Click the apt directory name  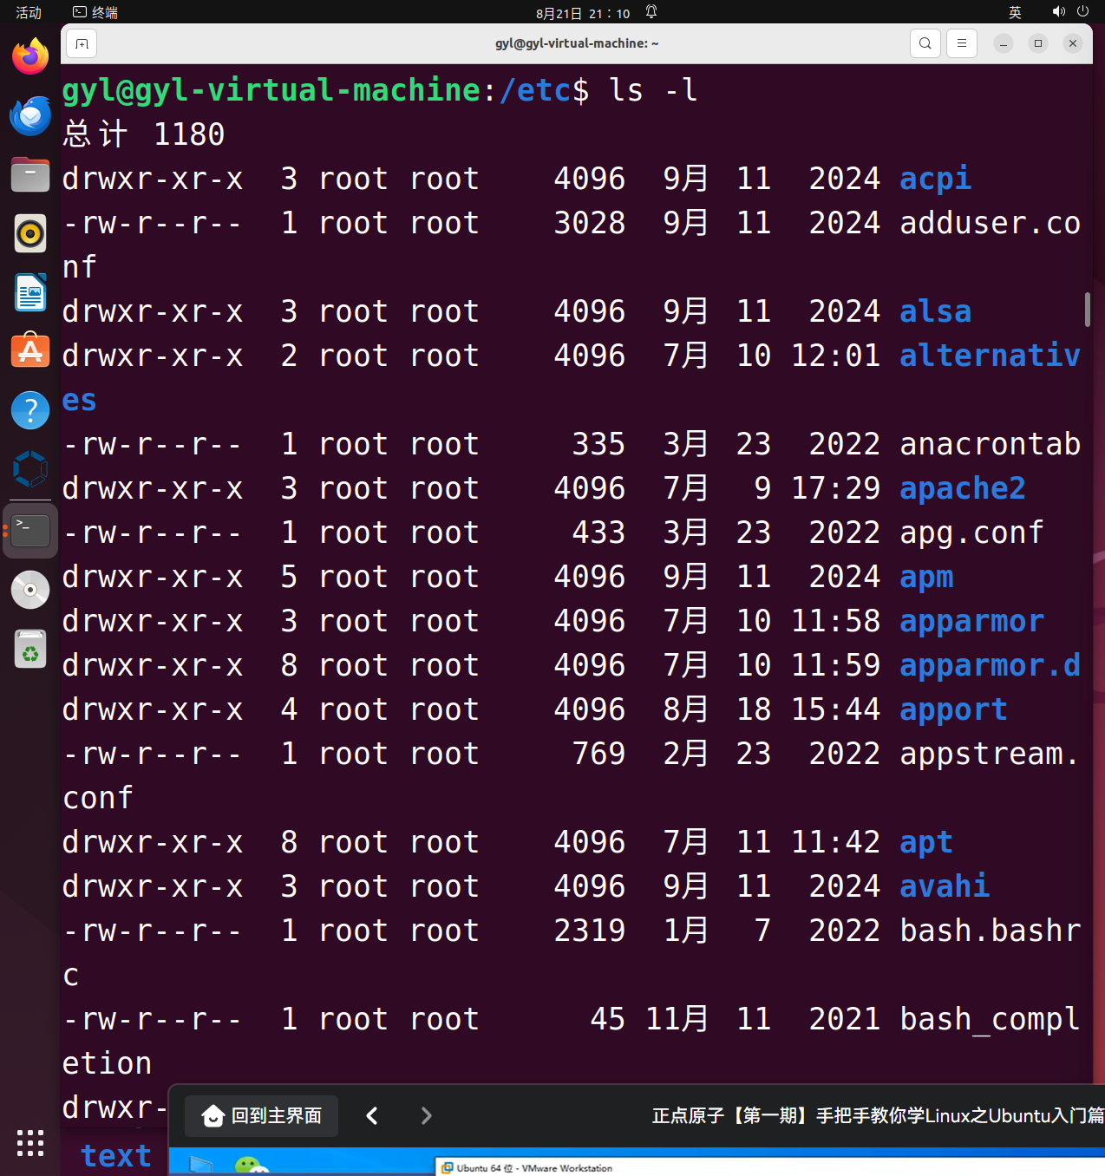926,842
